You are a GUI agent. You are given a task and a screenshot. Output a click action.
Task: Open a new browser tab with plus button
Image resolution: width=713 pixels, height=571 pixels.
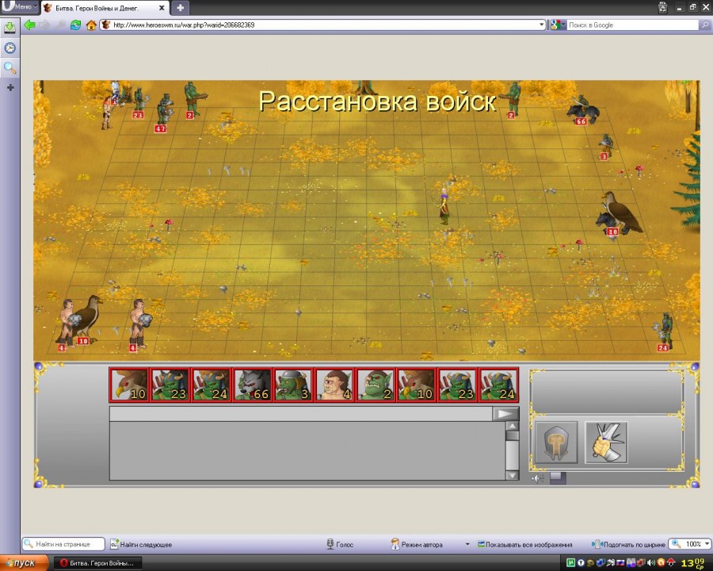pos(180,8)
